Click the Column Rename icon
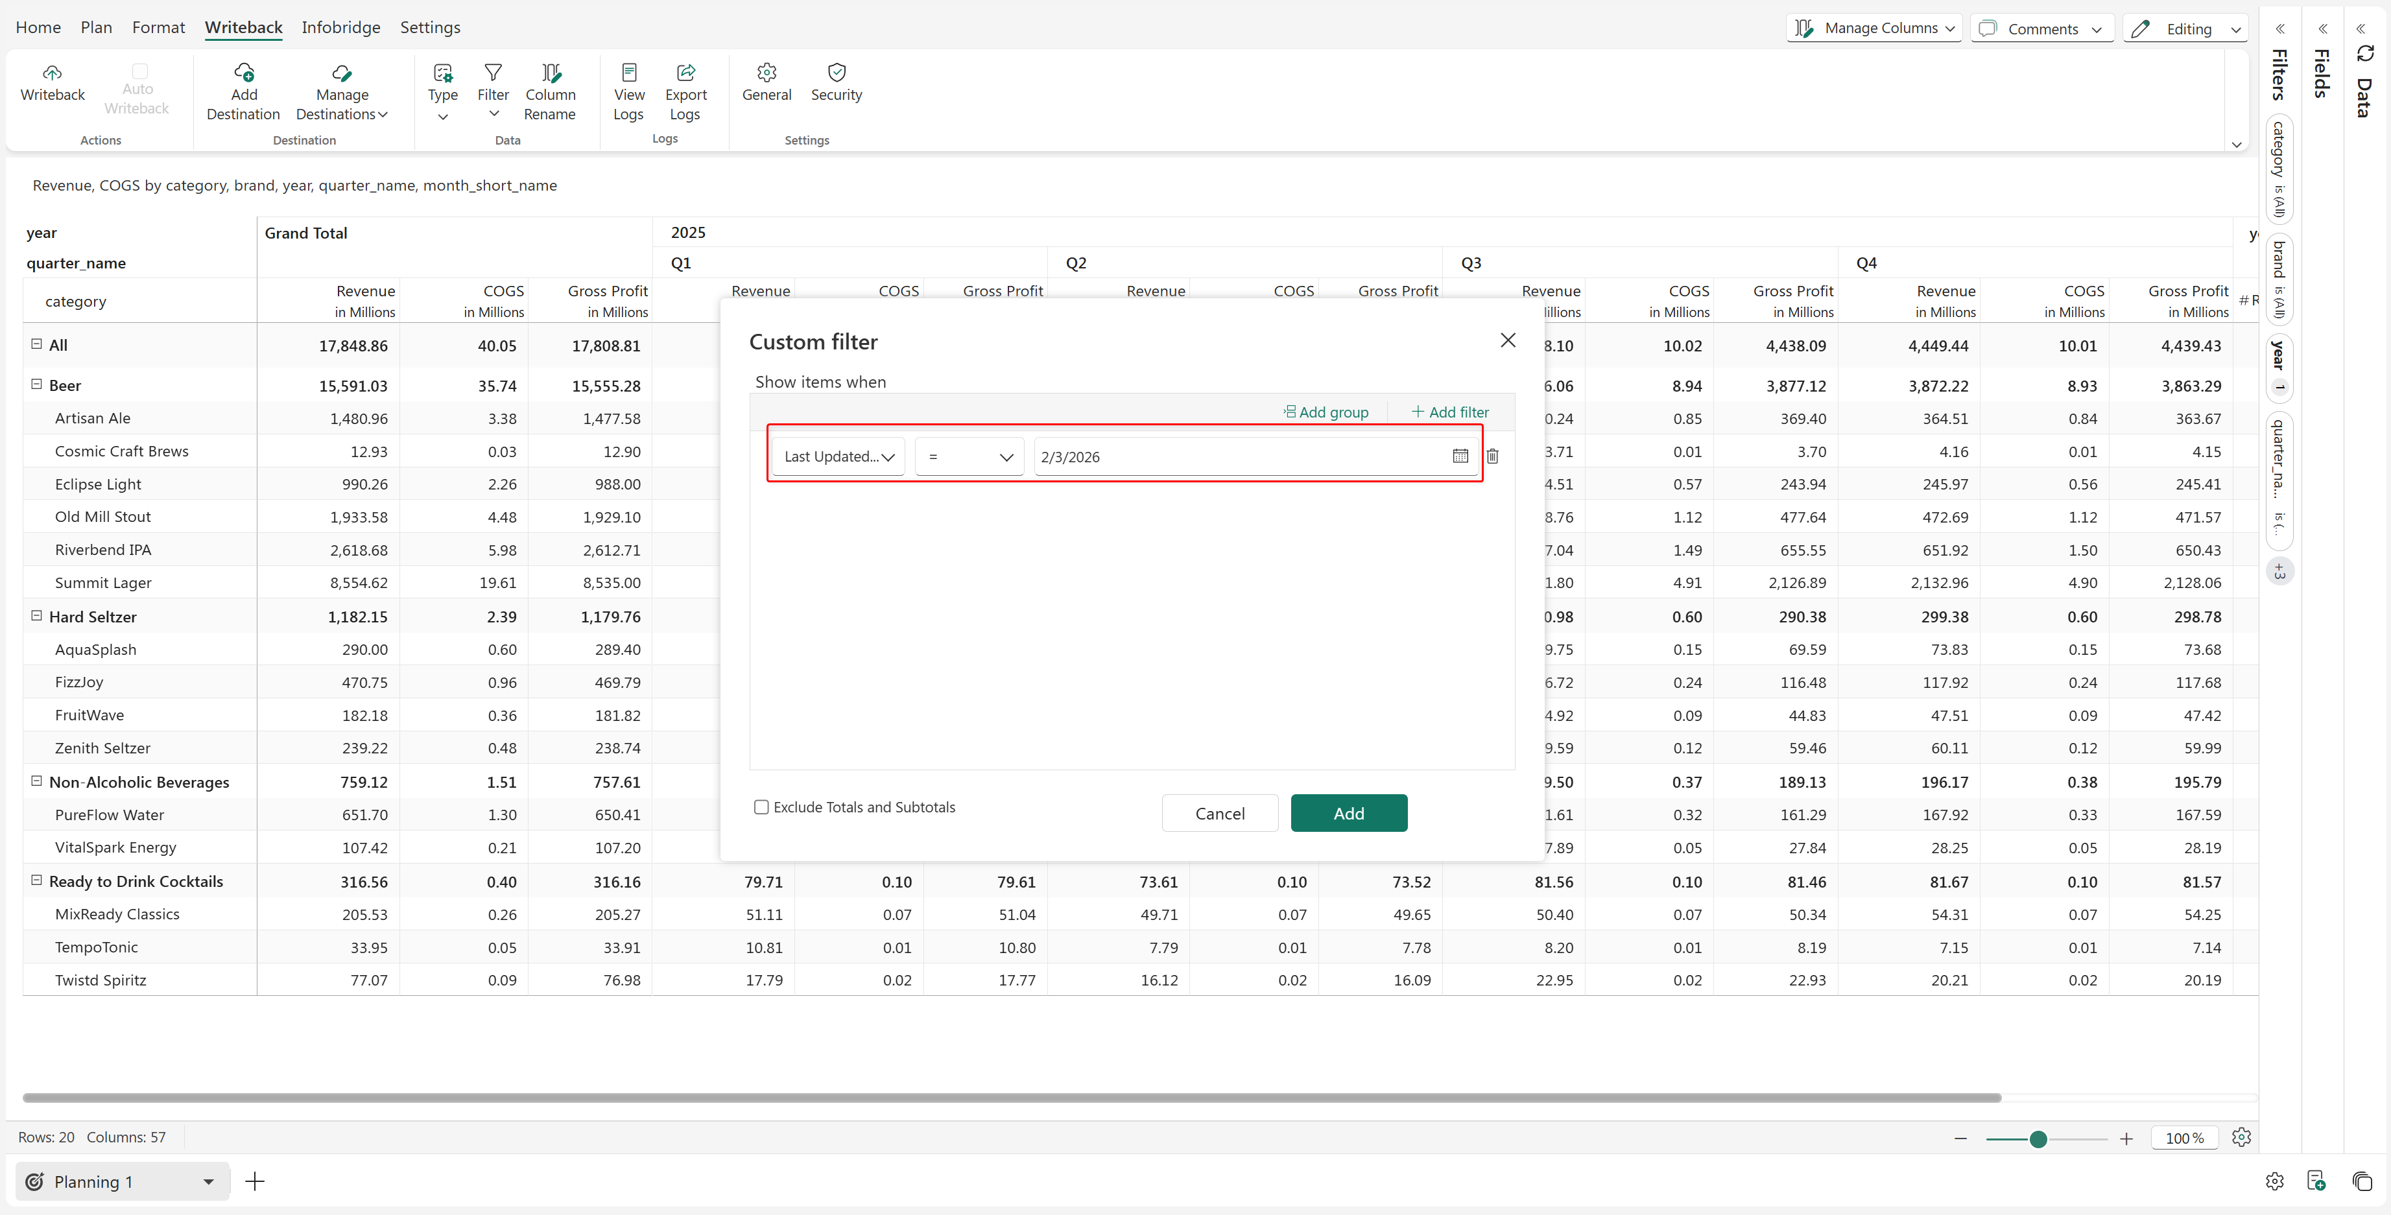Image resolution: width=2391 pixels, height=1215 pixels. pos(551,73)
